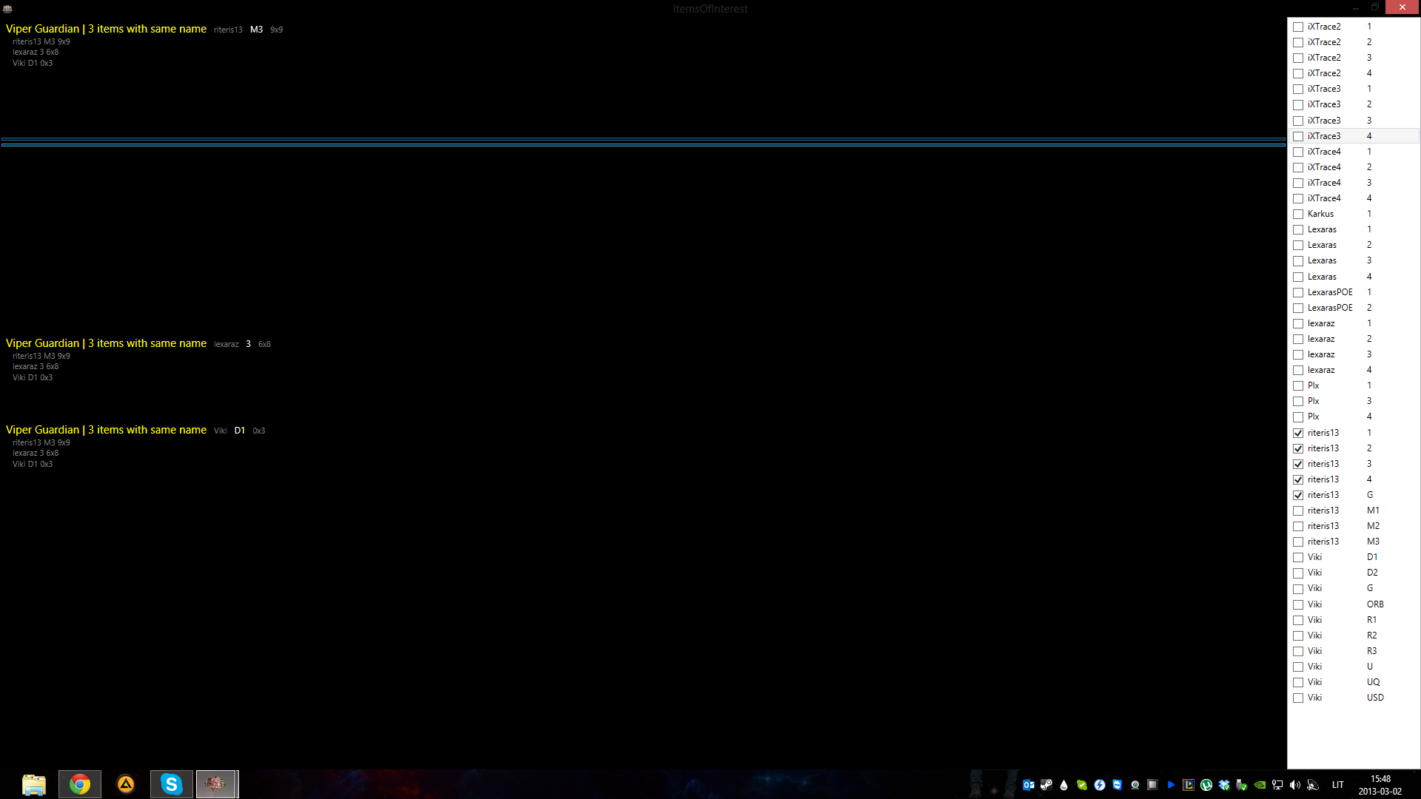
Task: Select Viper Guardian header for riteris13 M3
Action: [106, 29]
